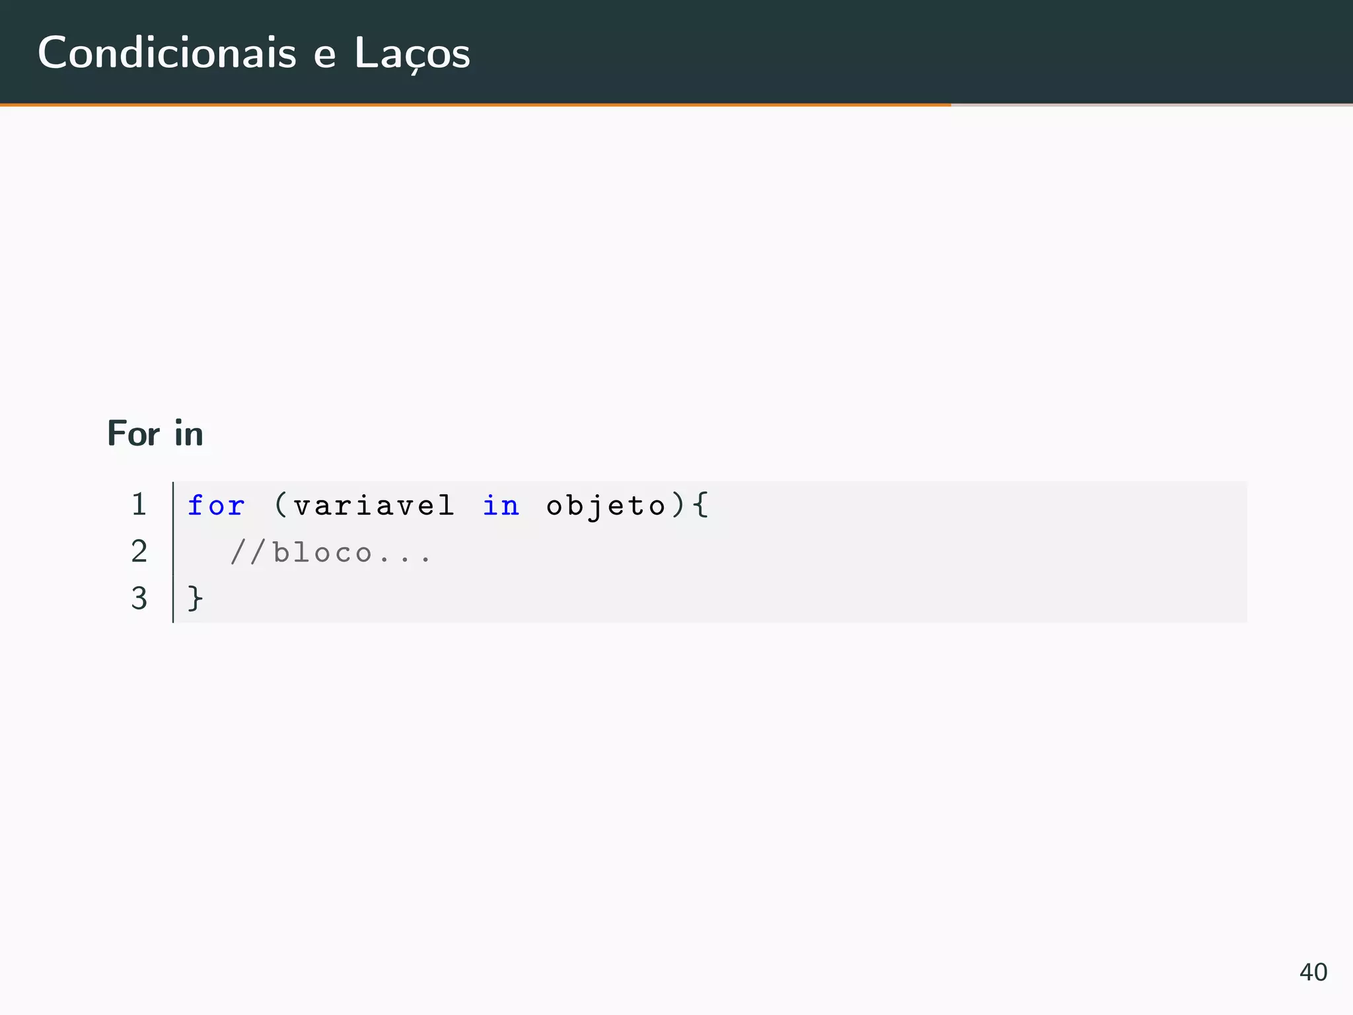This screenshot has height=1015, width=1353.
Task: Click the closing brace on line 3
Action: click(195, 599)
